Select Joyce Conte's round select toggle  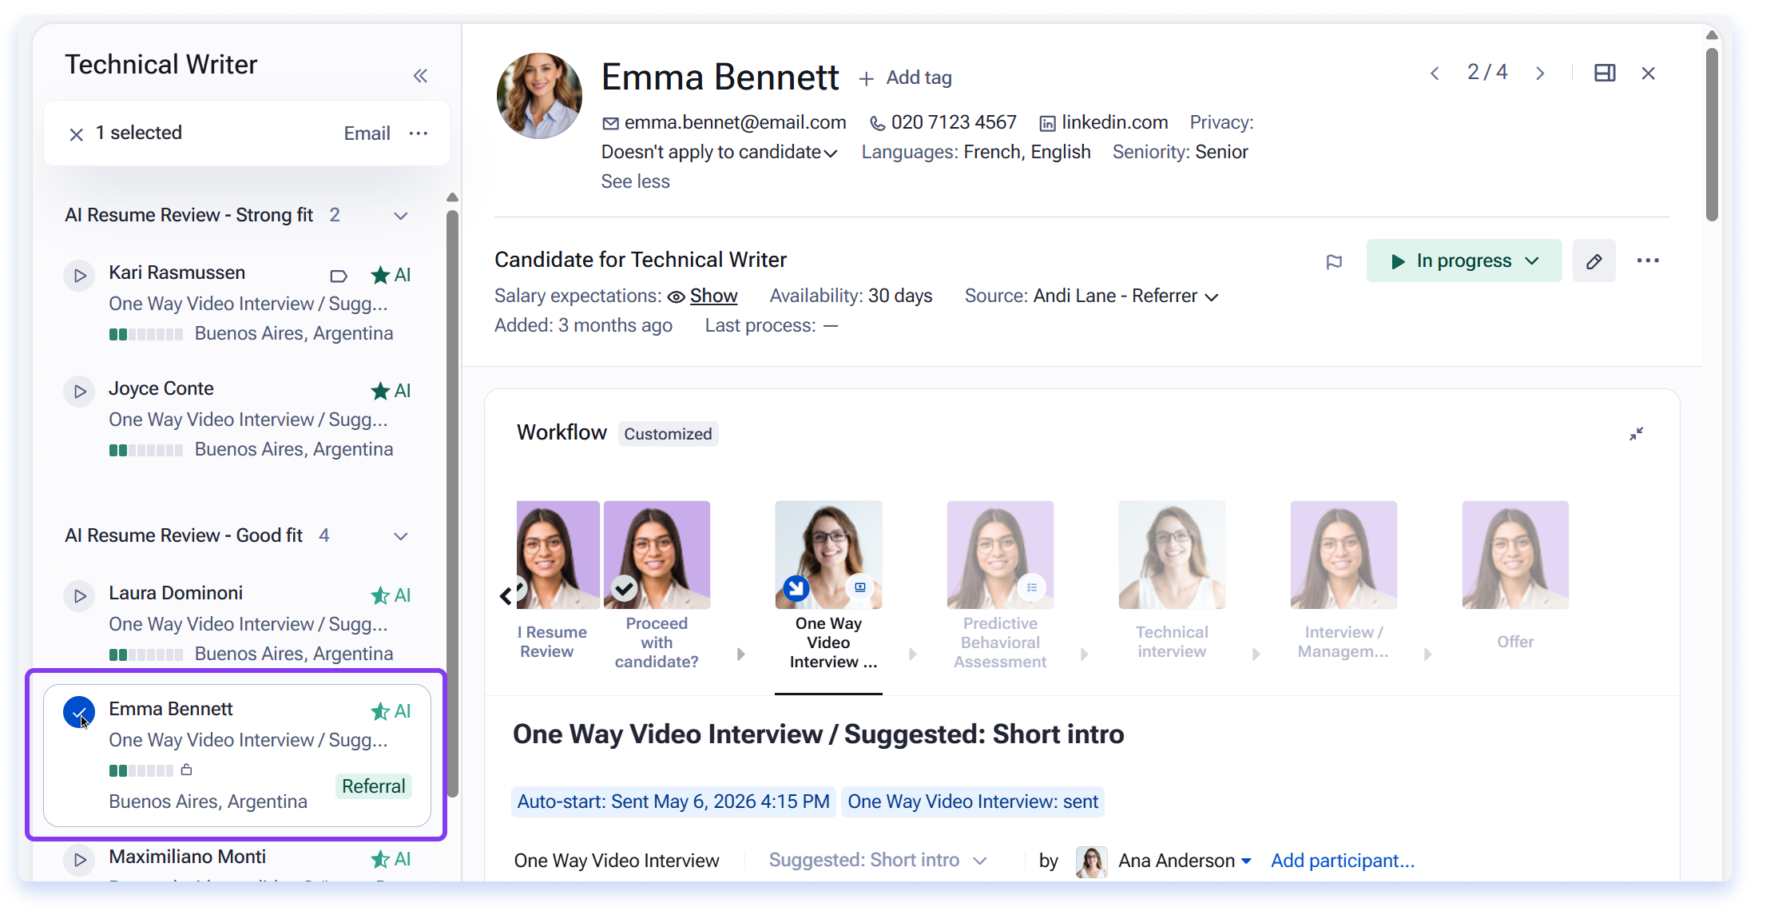pyautogui.click(x=79, y=392)
